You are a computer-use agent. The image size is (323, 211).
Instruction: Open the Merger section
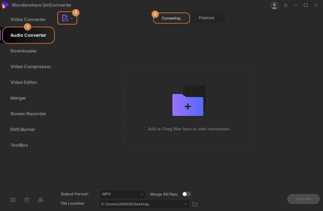pos(18,98)
